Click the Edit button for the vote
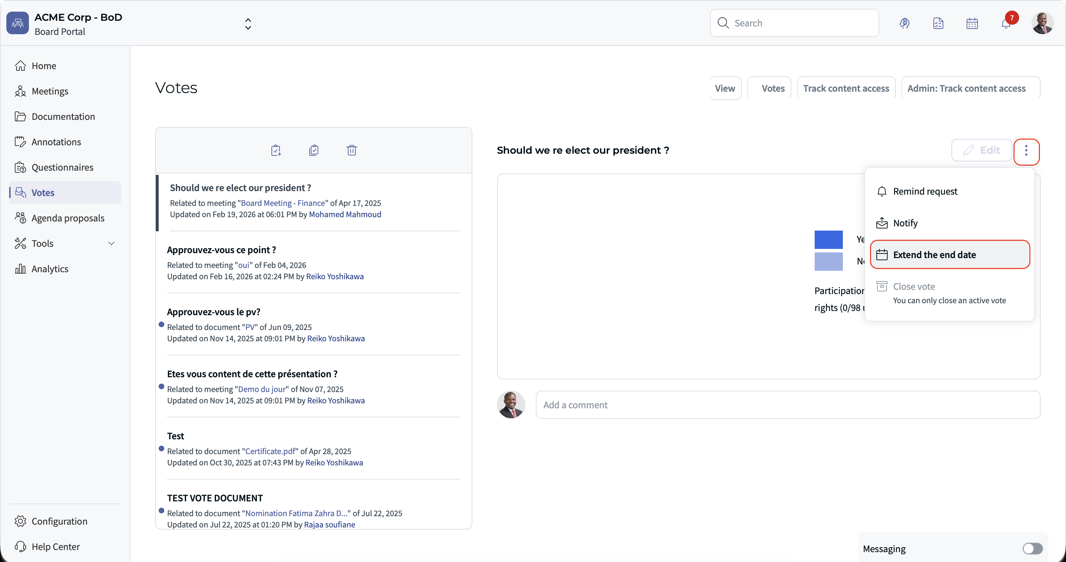The width and height of the screenshot is (1066, 562). 982,150
